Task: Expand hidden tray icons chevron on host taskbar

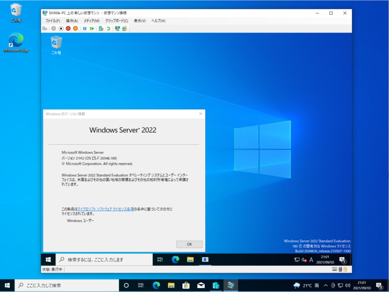Action: click(326, 286)
